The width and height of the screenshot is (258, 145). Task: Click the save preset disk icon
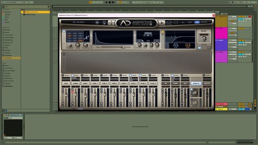(104, 23)
